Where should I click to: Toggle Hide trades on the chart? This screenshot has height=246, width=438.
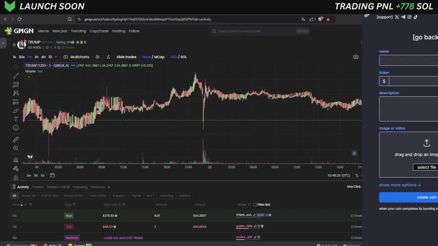[x=126, y=57]
